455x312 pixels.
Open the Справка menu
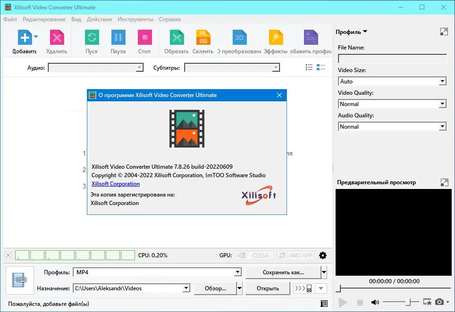(170, 19)
